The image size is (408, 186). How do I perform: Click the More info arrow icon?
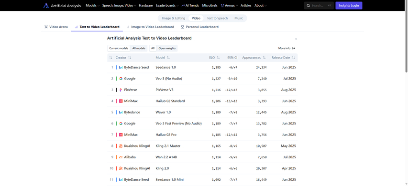tap(294, 48)
